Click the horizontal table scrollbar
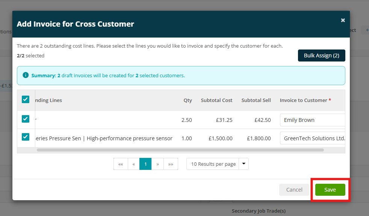 coord(180,150)
